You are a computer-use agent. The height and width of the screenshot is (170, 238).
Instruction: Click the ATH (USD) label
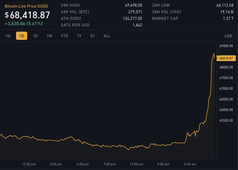pyautogui.click(x=71, y=19)
